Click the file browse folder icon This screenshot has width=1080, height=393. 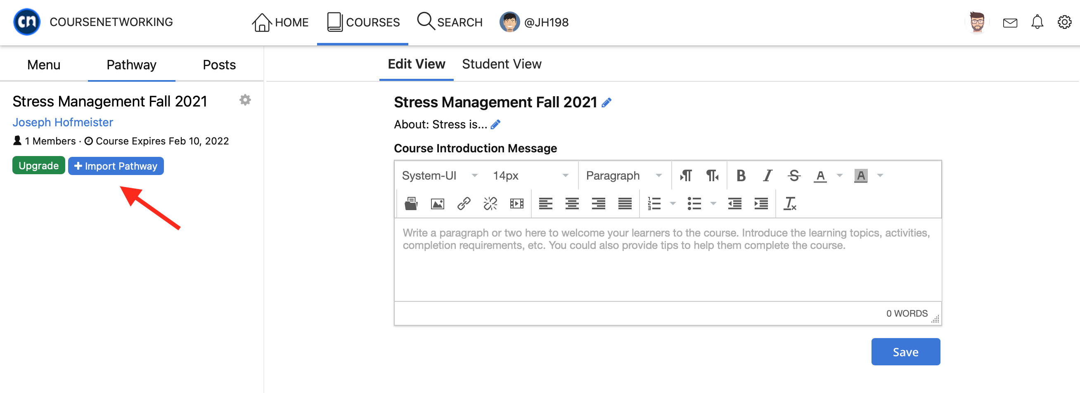pyautogui.click(x=411, y=204)
